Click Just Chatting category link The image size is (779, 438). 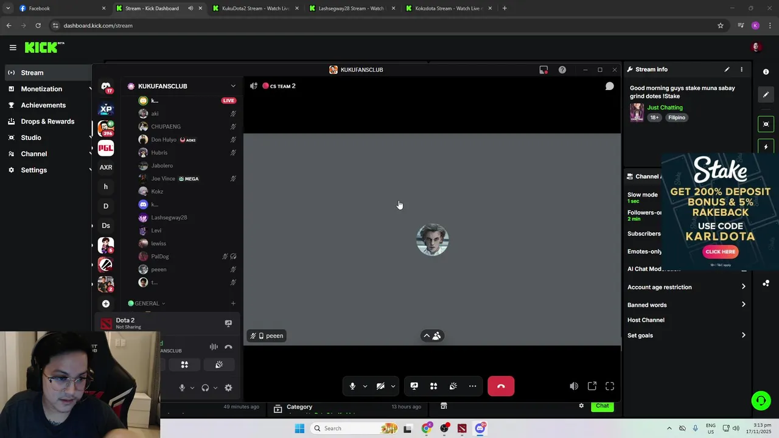665,108
